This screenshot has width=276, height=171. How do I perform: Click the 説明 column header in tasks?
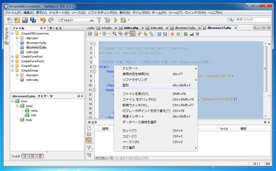click(105, 129)
